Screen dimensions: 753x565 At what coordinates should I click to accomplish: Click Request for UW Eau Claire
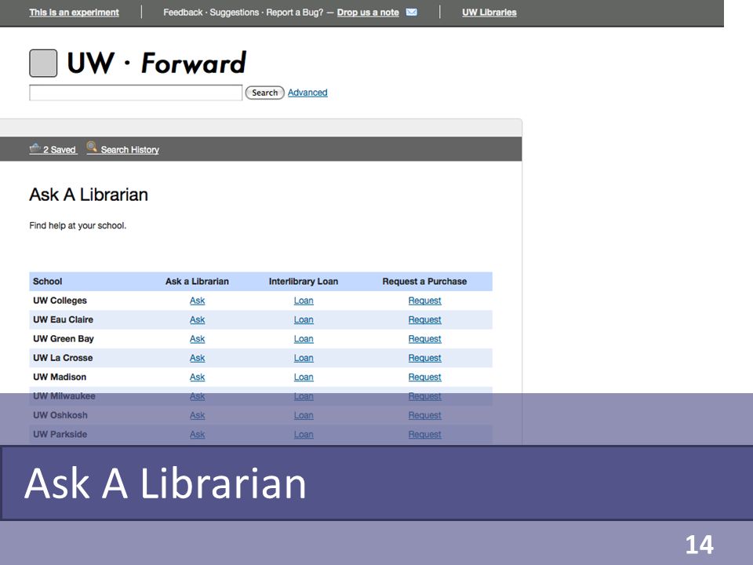point(424,320)
